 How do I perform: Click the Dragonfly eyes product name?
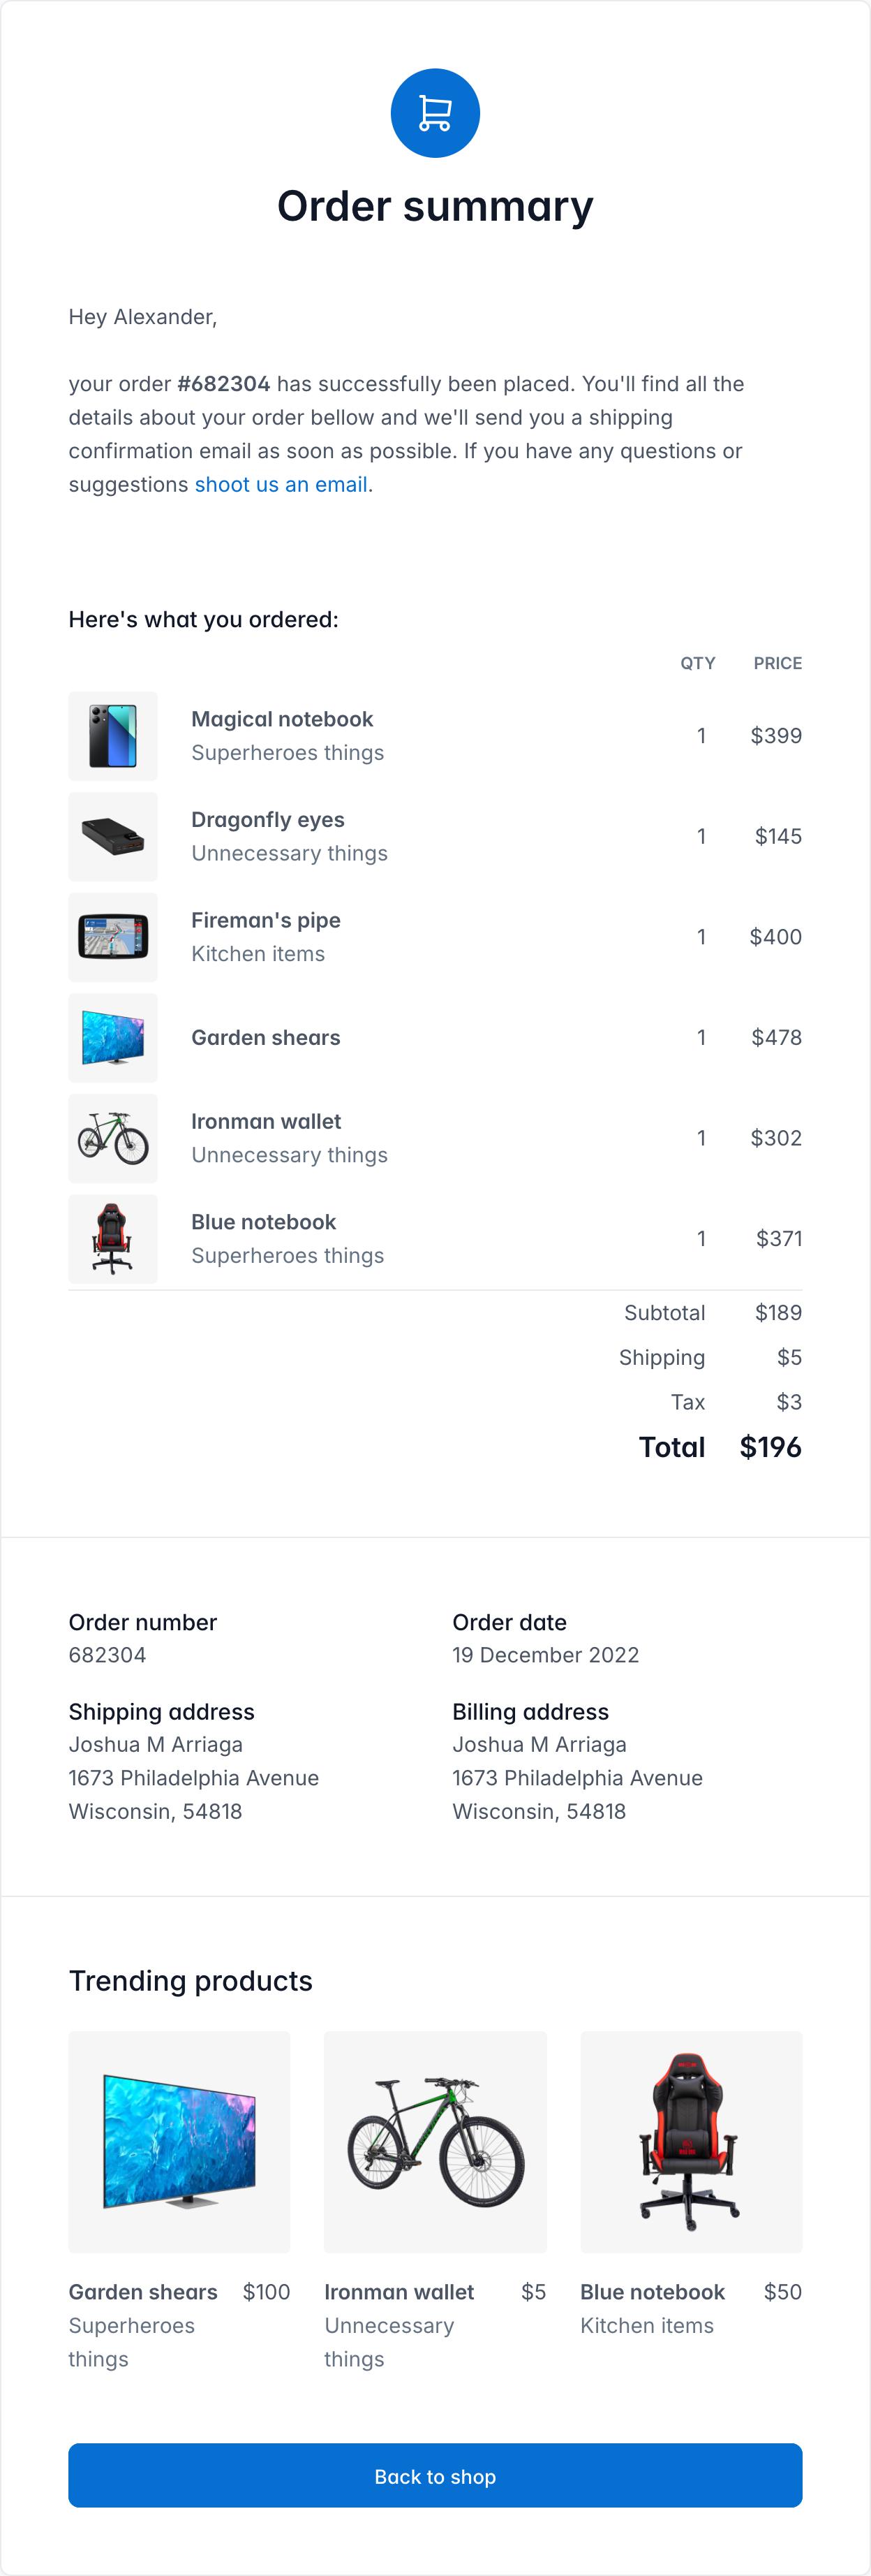tap(268, 820)
